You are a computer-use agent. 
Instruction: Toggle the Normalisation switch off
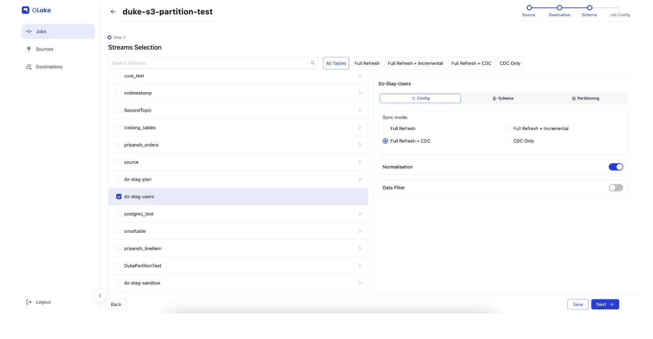tap(615, 167)
